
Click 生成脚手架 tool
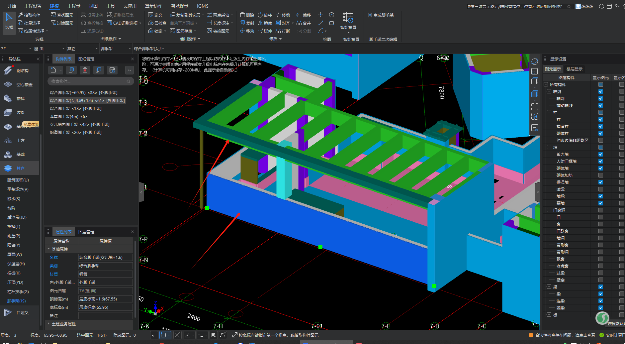[381, 15]
